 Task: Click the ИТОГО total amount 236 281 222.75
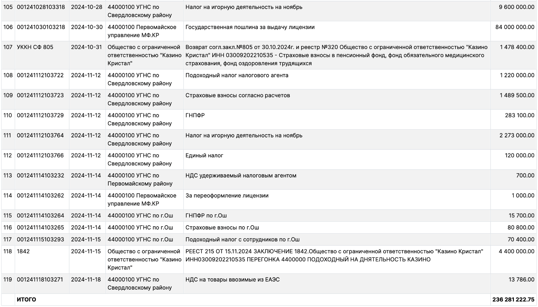[x=513, y=299]
